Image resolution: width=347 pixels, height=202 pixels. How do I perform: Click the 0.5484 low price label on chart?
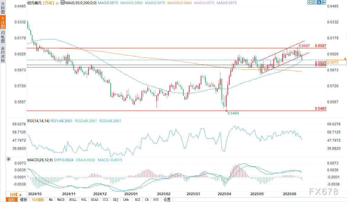coord(233,113)
